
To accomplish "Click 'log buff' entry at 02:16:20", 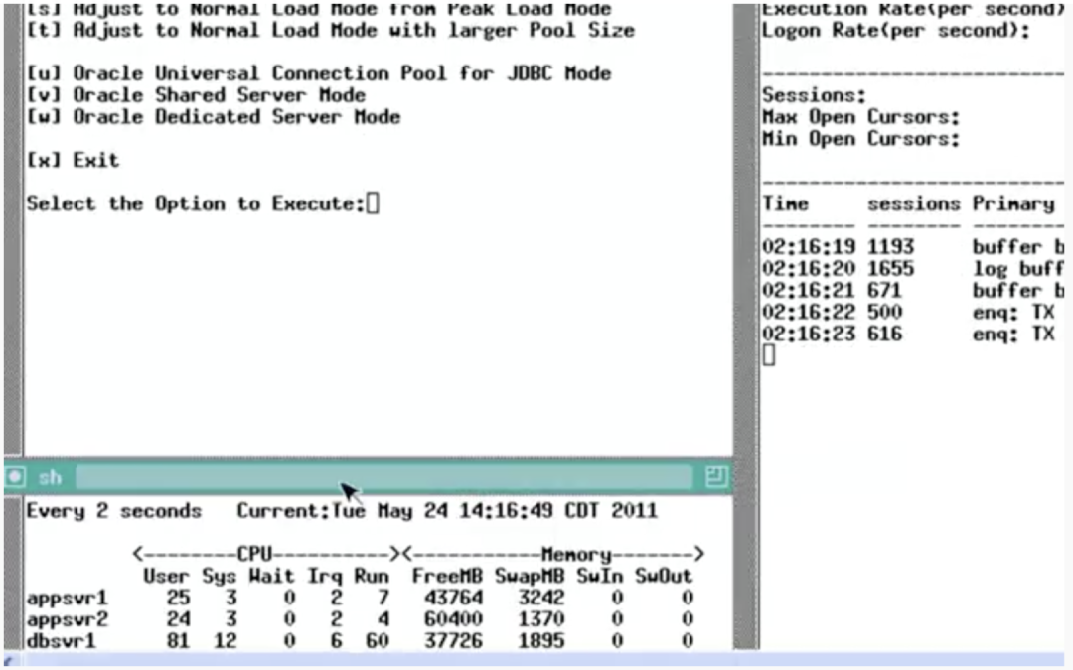I will 1018,269.
